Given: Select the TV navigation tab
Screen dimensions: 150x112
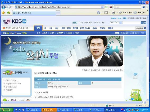Looking at the screenshot, I should [38, 28].
